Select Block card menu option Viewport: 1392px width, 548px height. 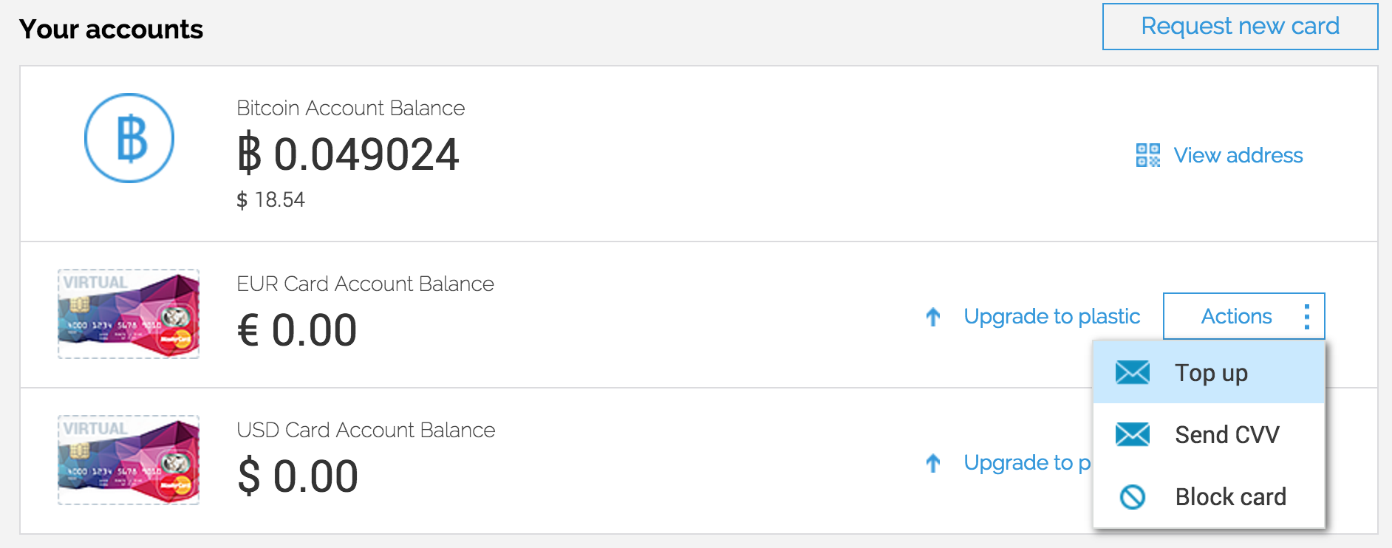click(x=1230, y=497)
